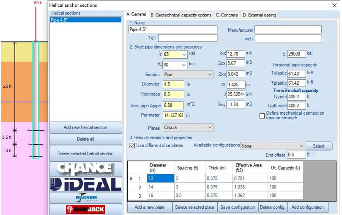342x215 pixels.
Task: Click the Thickness input field
Action: (x=173, y=94)
